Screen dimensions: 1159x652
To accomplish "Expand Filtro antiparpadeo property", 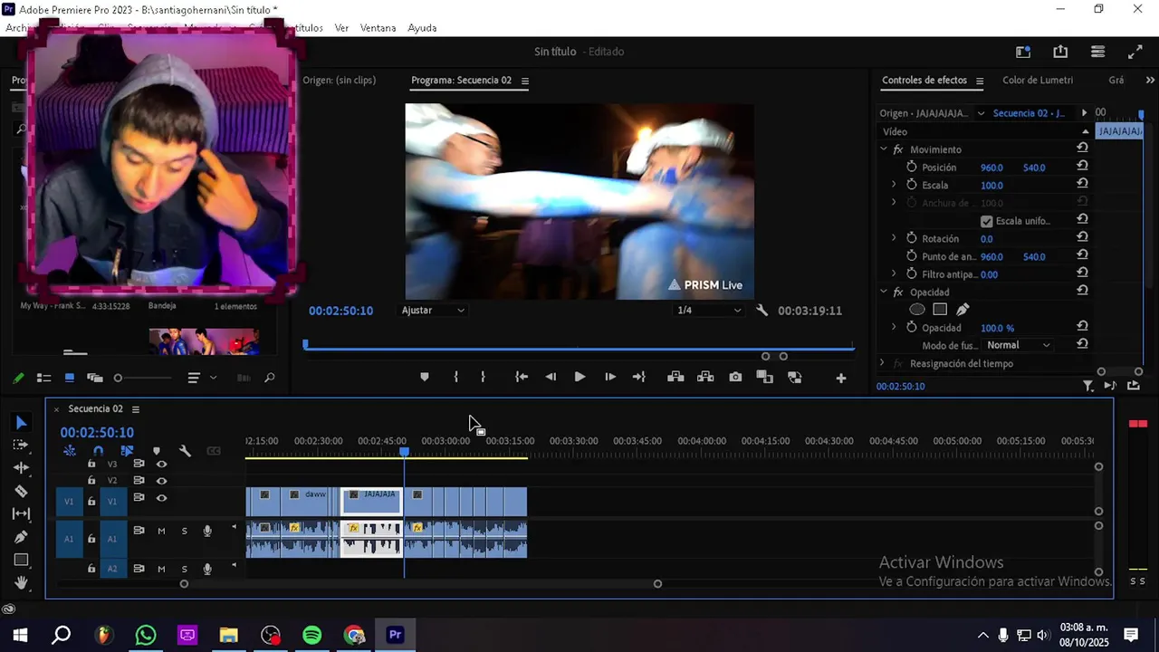I will [x=894, y=273].
